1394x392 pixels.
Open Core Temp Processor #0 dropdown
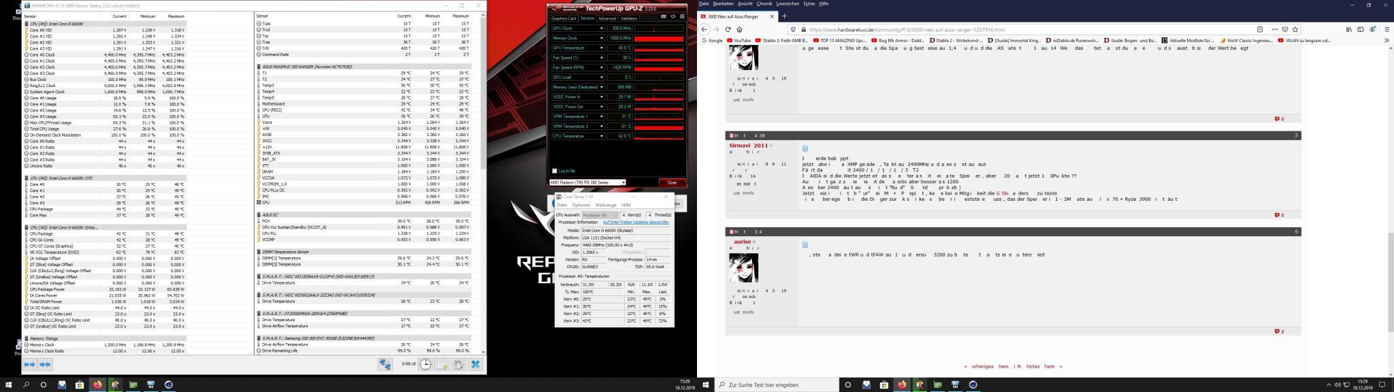tap(600, 215)
